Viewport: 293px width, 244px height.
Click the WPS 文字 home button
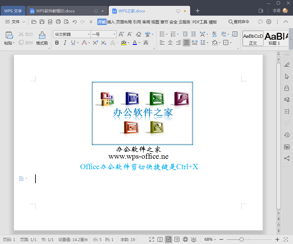pos(13,11)
